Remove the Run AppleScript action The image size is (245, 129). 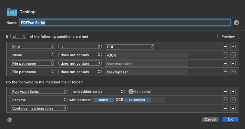225,91
